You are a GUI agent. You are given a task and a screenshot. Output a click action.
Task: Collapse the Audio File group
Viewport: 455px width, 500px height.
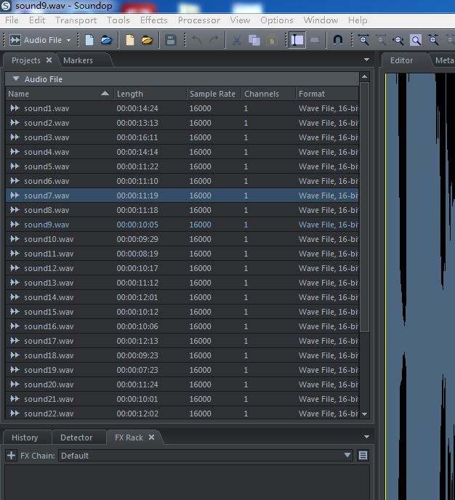(15, 78)
